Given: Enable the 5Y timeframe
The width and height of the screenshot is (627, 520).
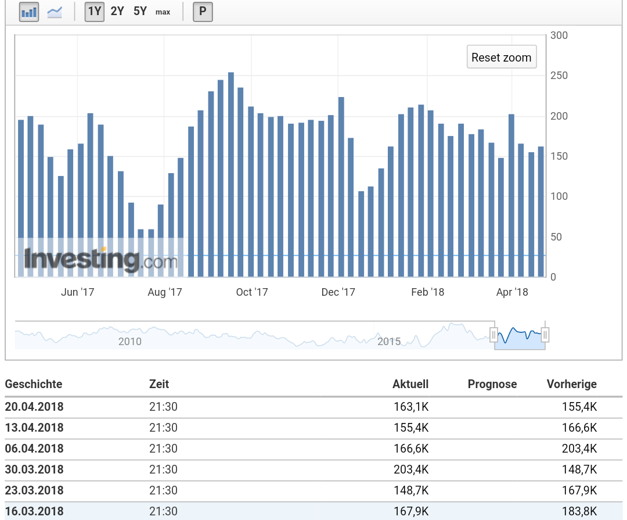Looking at the screenshot, I should click(x=139, y=11).
